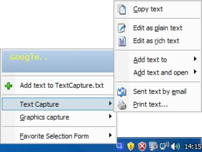Open the volume speaker tray icon
The width and height of the screenshot is (202, 152).
tap(175, 146)
